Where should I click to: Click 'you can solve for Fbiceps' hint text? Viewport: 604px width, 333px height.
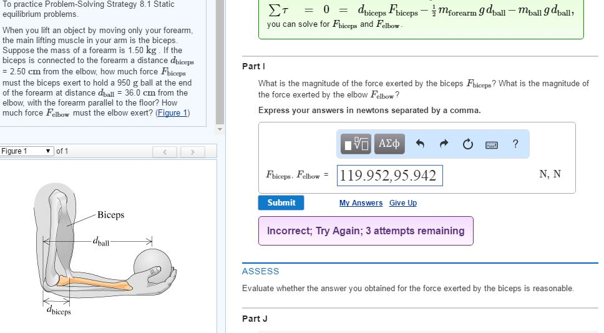(334, 24)
